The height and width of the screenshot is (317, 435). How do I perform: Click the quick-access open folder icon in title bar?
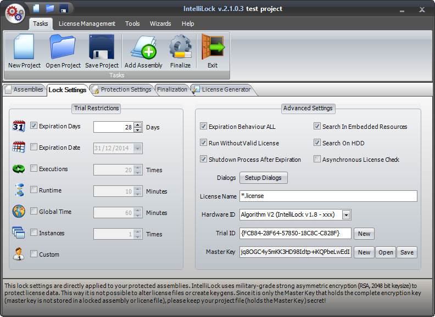(x=50, y=8)
